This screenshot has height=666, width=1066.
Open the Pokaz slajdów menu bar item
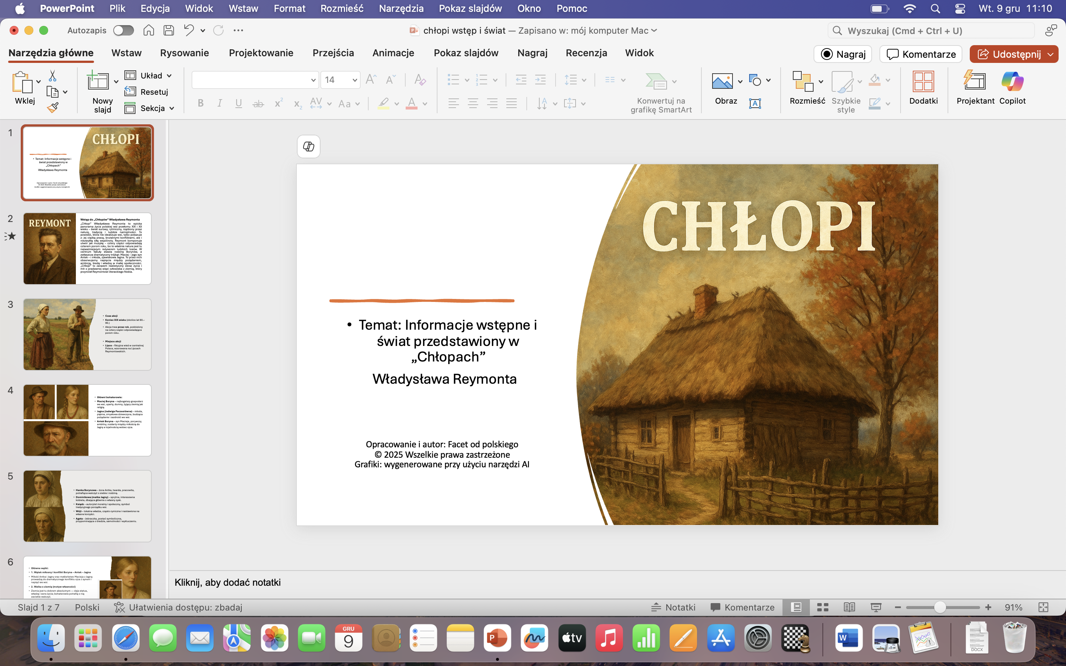pyautogui.click(x=470, y=9)
